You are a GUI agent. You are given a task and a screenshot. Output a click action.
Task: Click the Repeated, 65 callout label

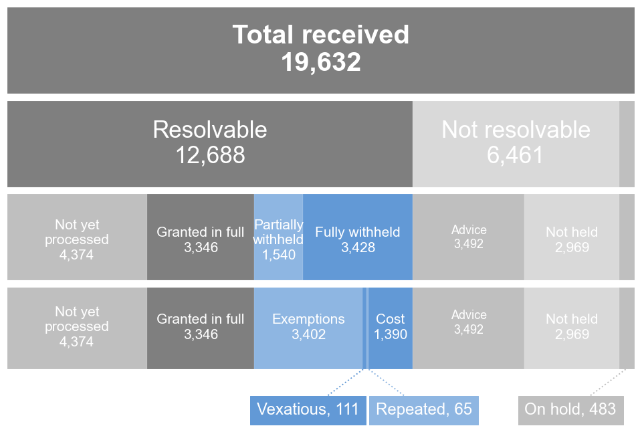coord(424,409)
